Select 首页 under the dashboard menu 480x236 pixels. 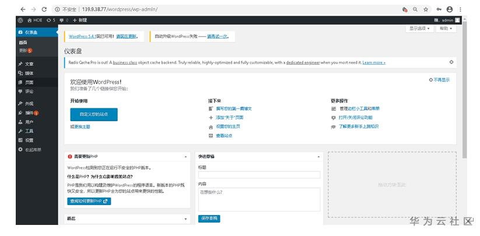click(x=23, y=43)
